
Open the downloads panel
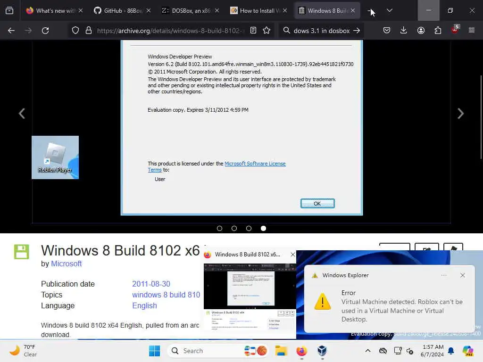pyautogui.click(x=404, y=31)
